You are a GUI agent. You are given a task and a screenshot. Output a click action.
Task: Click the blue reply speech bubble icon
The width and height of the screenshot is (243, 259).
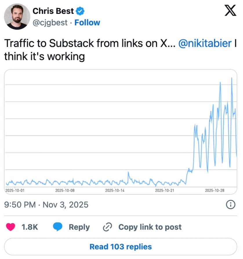58,227
